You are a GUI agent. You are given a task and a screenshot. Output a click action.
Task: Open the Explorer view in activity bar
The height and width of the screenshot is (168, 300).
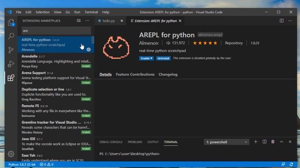click(11, 22)
